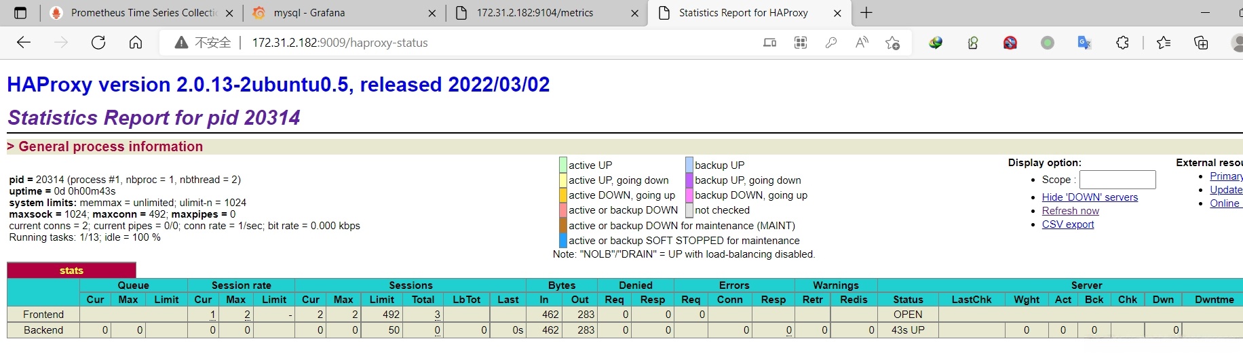The width and height of the screenshot is (1243, 358).
Task: Close the mysql - Grafana tab
Action: (x=432, y=13)
